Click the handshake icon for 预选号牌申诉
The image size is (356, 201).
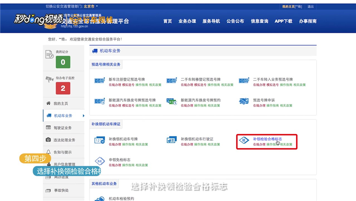tap(244, 101)
